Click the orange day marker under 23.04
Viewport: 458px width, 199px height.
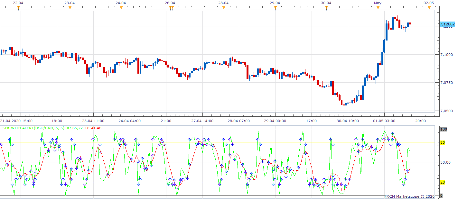(70, 8)
